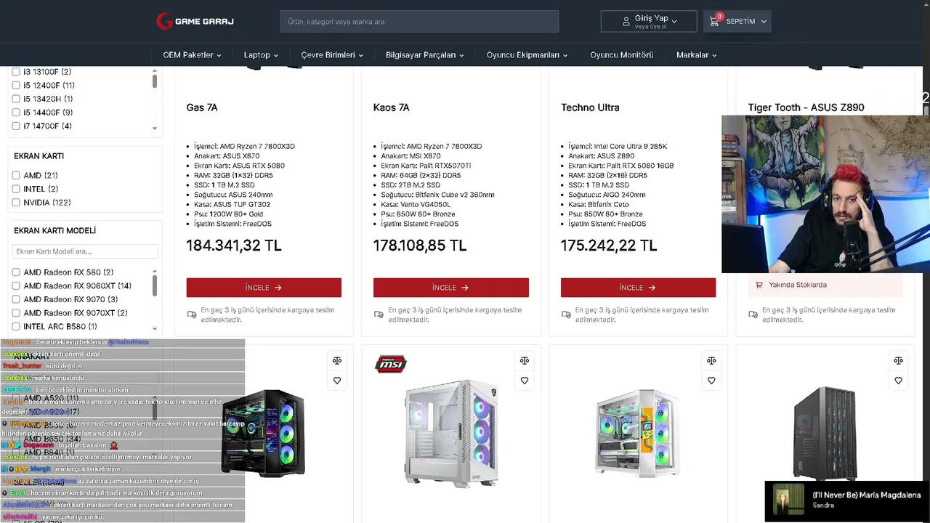Tick the i3 13100F processor filter
Viewport: 930px width, 523px height.
16,72
